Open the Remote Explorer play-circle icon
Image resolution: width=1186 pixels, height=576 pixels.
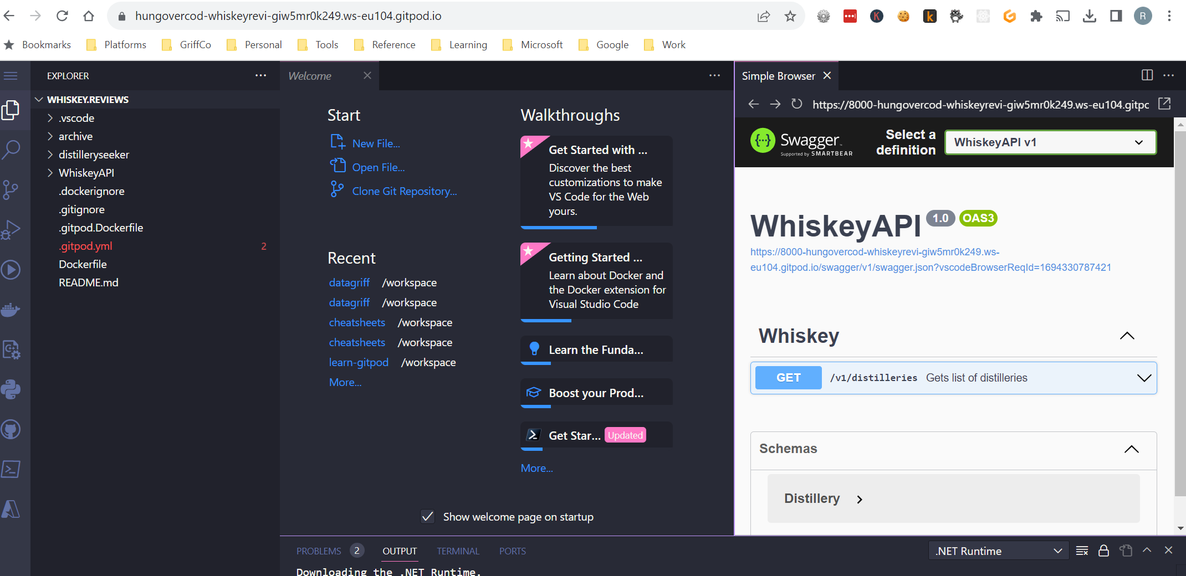pyautogui.click(x=11, y=270)
